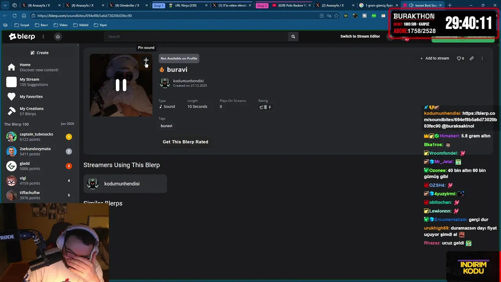Click the kodumunhendisi creator avatar
501x282 pixels.
point(165,83)
